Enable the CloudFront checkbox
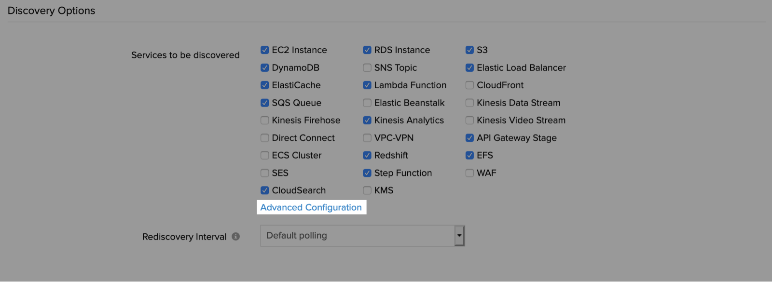 pos(469,85)
